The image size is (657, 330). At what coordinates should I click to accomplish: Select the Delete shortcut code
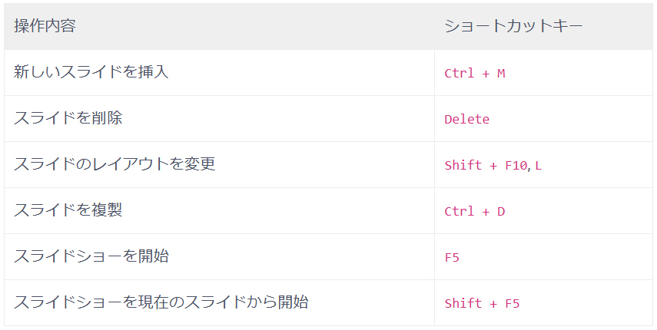tap(467, 120)
